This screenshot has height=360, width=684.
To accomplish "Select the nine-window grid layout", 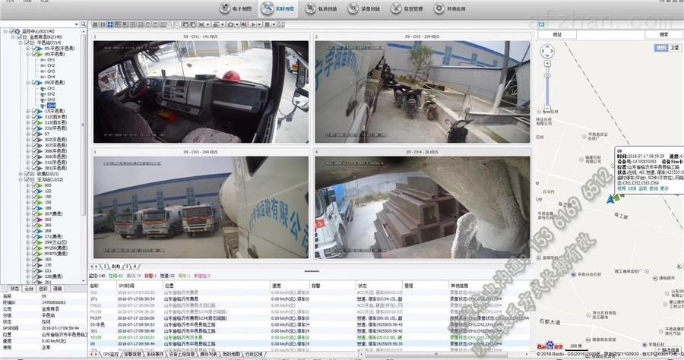I will pyautogui.click(x=132, y=24).
